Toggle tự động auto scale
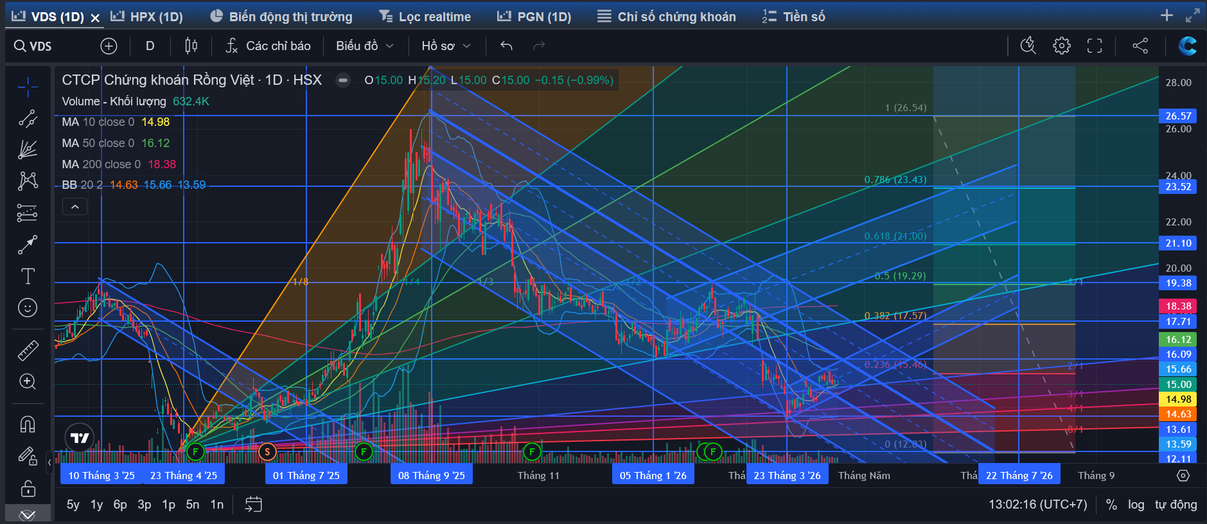This screenshot has width=1207, height=524. pos(1176,505)
